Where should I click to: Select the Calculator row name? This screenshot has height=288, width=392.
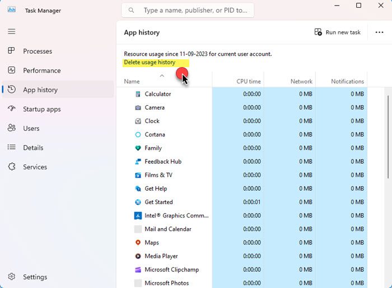point(158,94)
